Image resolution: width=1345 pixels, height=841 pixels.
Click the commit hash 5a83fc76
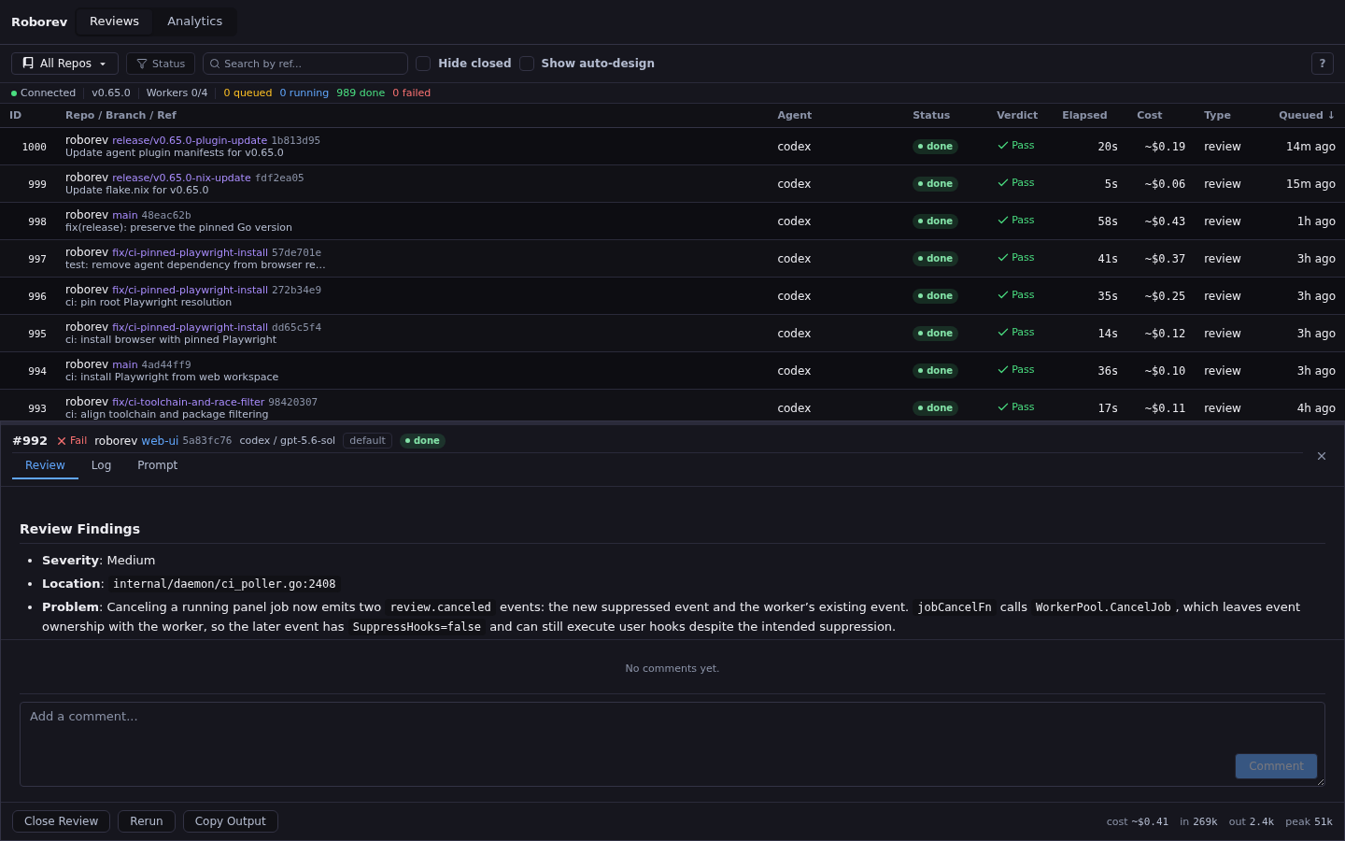[x=207, y=441]
